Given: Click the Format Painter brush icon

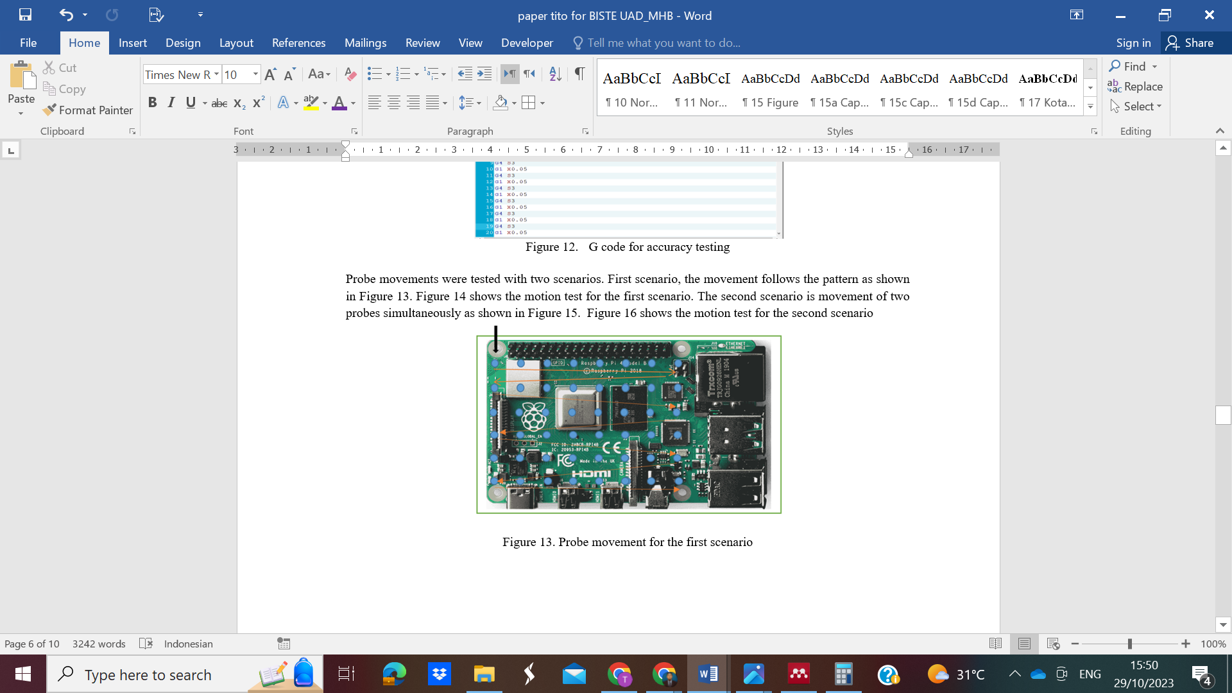Looking at the screenshot, I should (49, 110).
